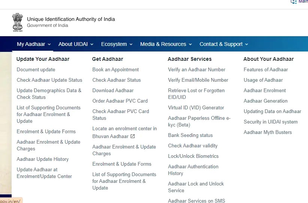Image resolution: width=308 pixels, height=203 pixels.
Task: Open Update Demographics Data & Check Status
Action: pos(49,94)
